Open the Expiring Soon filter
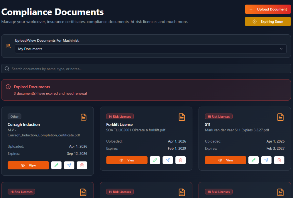The width and height of the screenshot is (293, 198). [268, 21]
